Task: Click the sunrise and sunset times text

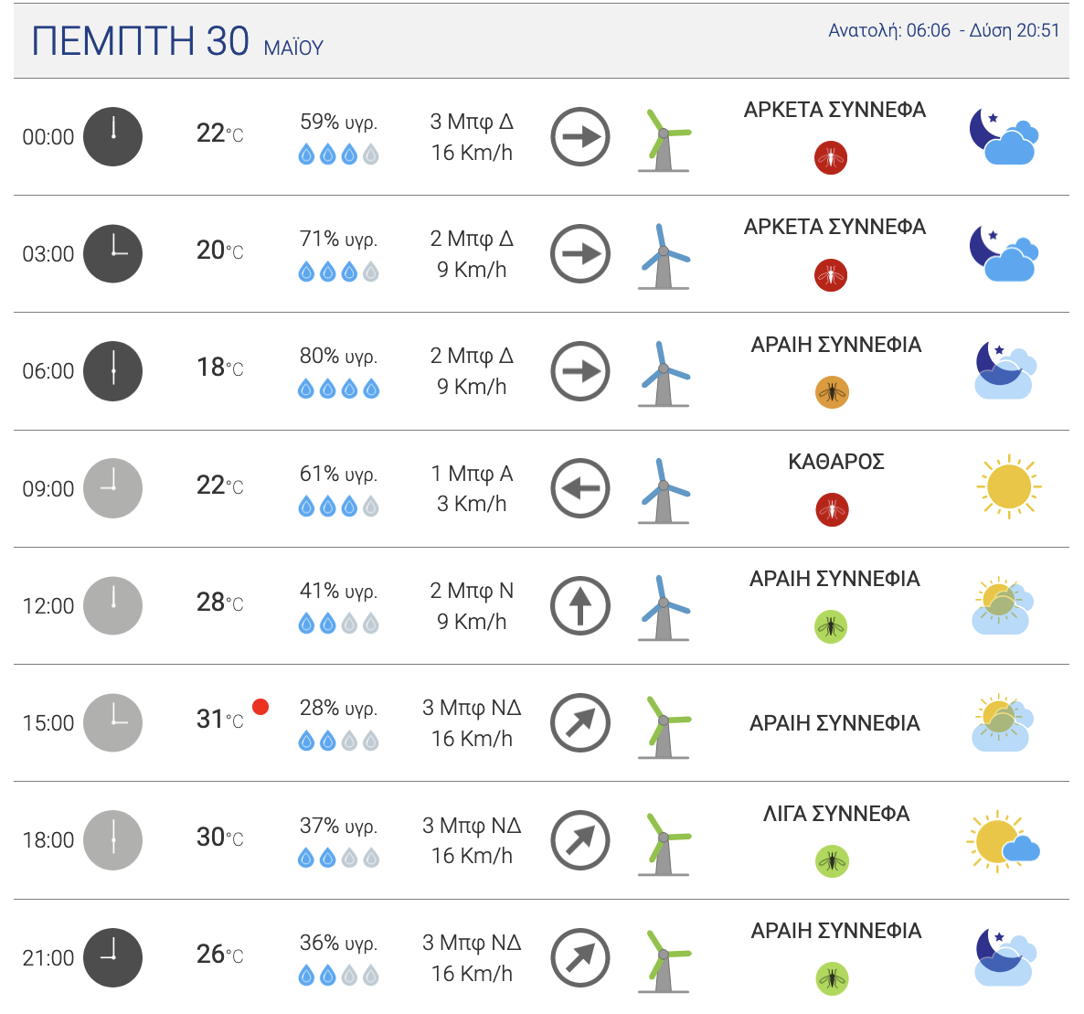Action: pos(943,30)
